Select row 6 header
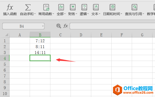155x97 pixels. coord(5,70)
